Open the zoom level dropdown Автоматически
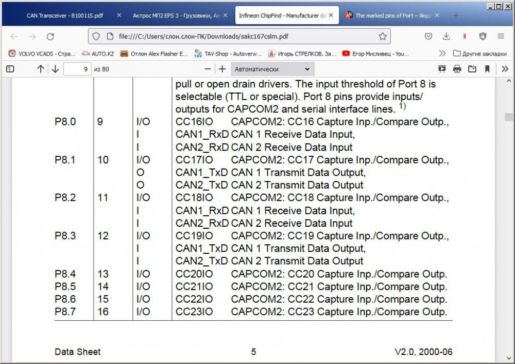 pyautogui.click(x=272, y=69)
